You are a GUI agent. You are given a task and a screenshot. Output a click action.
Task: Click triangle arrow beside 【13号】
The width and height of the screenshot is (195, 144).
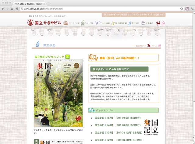click(92, 133)
